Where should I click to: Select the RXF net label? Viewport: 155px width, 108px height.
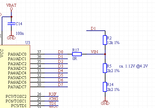click(x=53, y=94)
